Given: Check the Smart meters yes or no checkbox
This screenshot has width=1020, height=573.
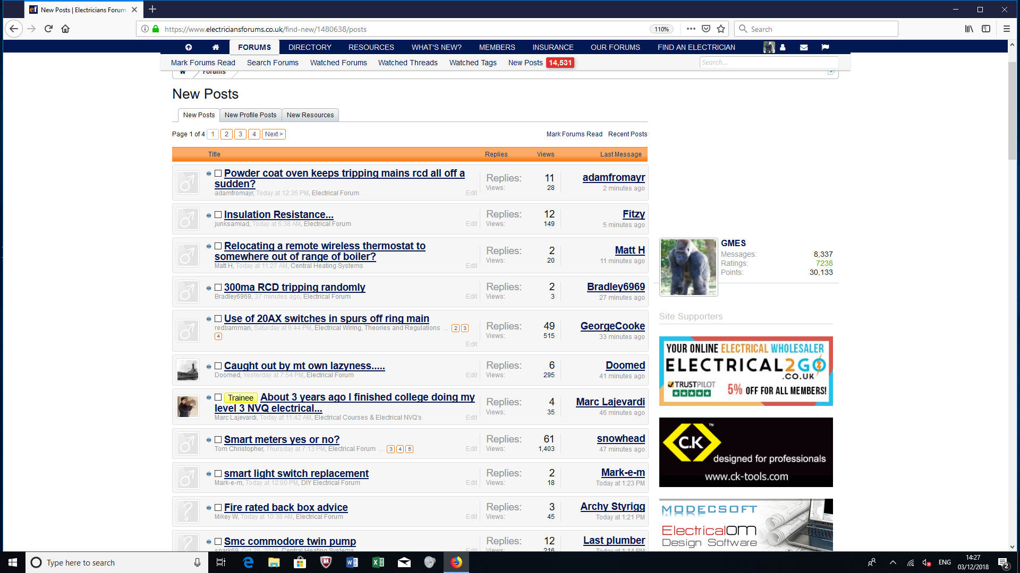Looking at the screenshot, I should [218, 439].
